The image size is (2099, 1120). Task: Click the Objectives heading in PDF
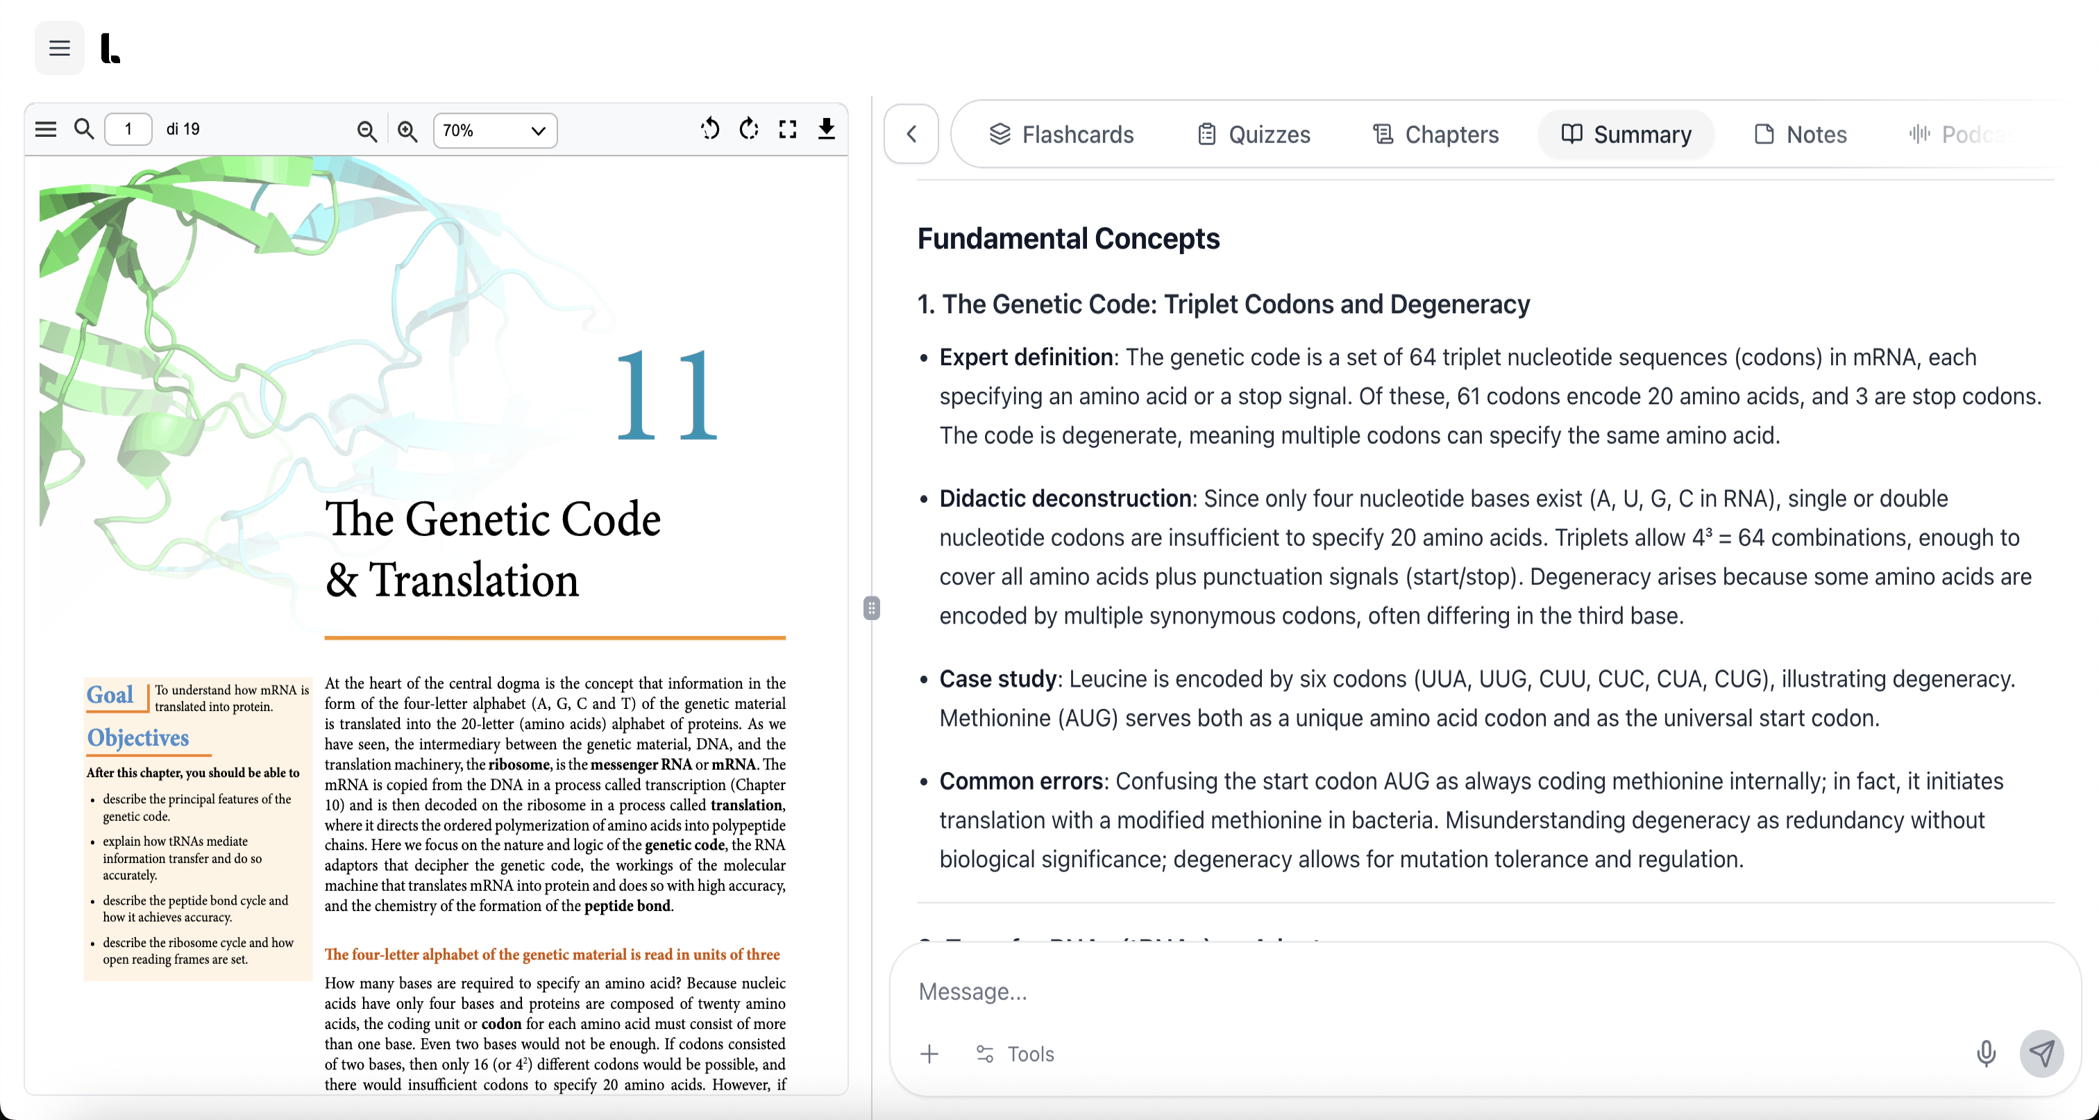pos(137,737)
